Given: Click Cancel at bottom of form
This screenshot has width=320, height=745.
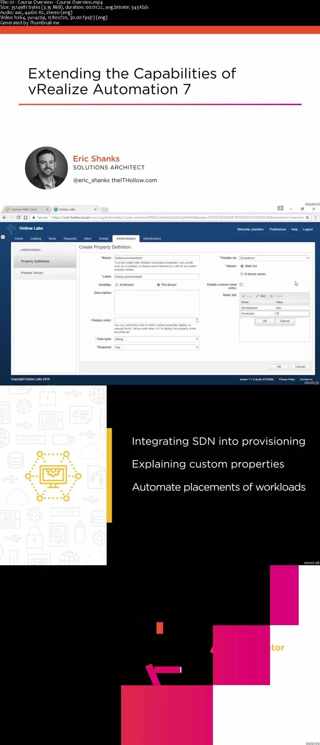Looking at the screenshot, I should [x=300, y=367].
